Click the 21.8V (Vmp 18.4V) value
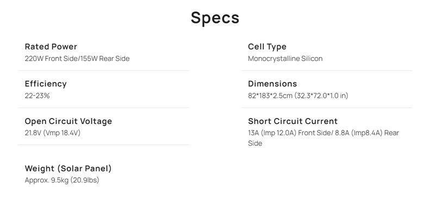 [53, 133]
